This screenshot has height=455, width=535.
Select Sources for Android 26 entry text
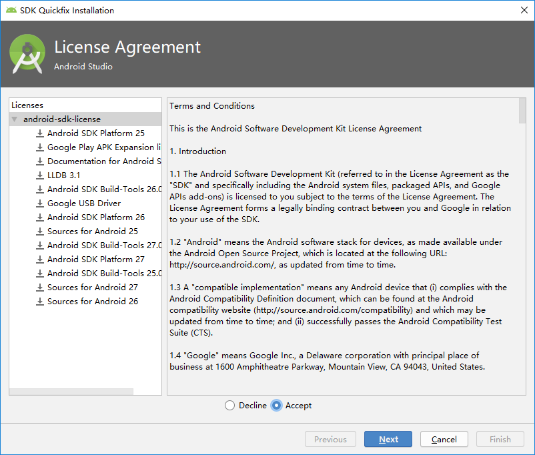click(x=93, y=301)
